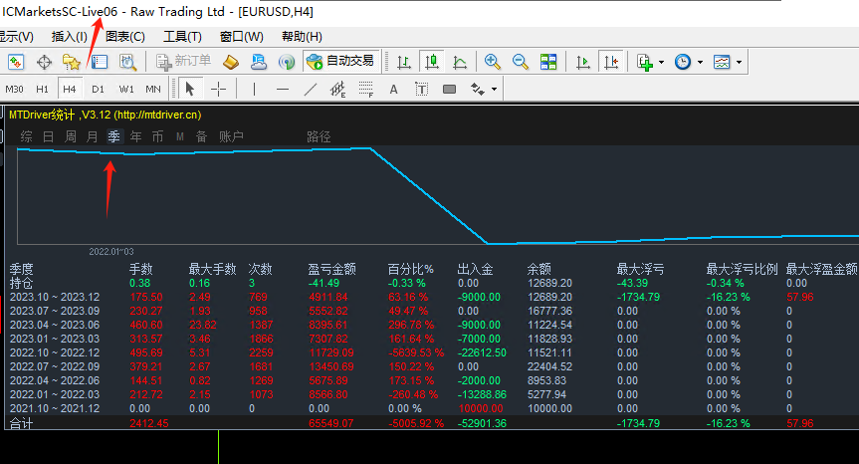Viewport: 859px width, 464px height.
Task: Select the arrow cursor tool
Action: click(190, 89)
